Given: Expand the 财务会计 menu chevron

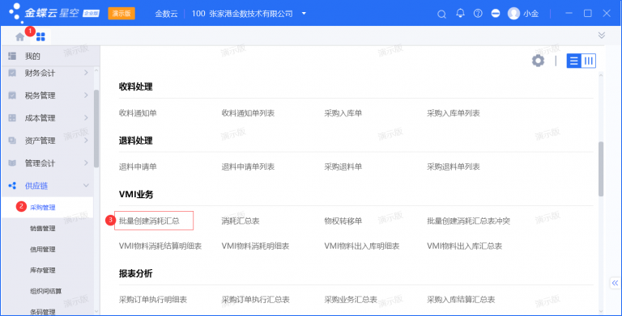Looking at the screenshot, I should point(86,73).
